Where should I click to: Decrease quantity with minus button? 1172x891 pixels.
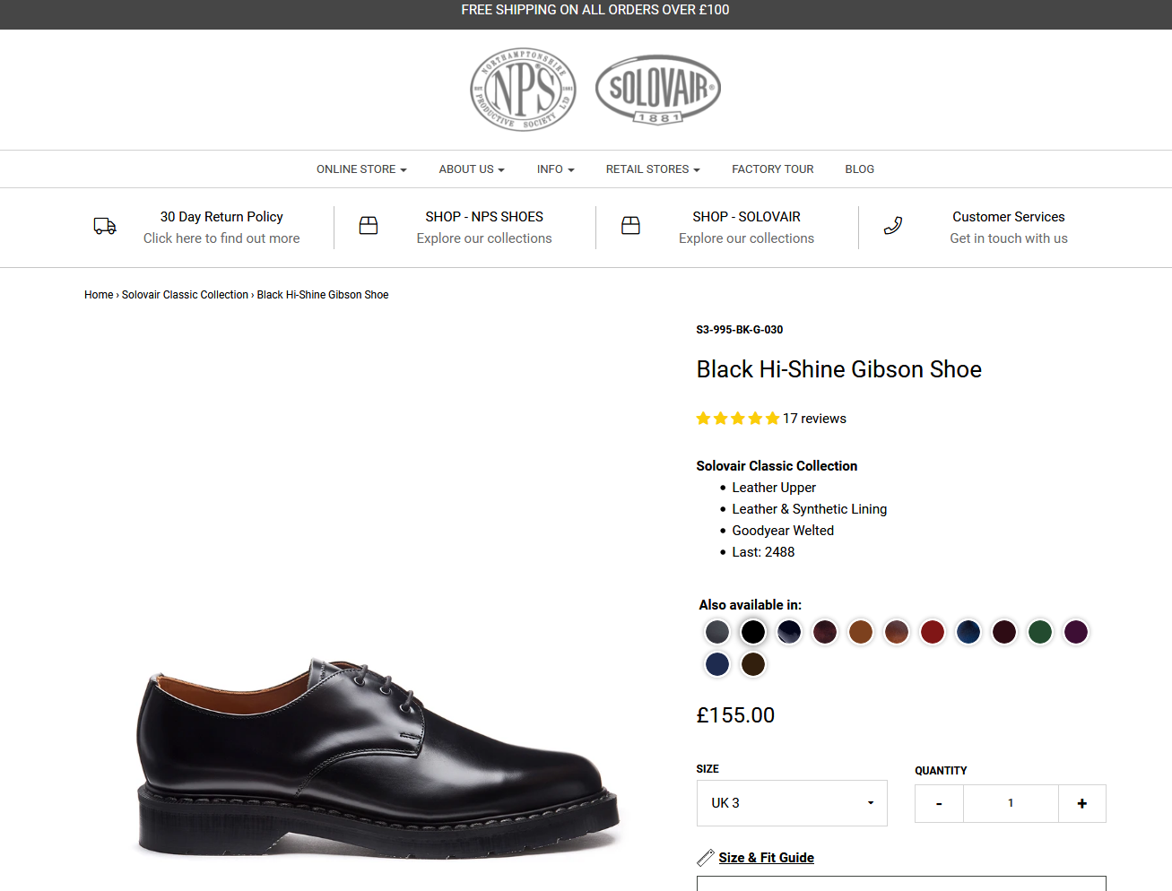click(939, 804)
